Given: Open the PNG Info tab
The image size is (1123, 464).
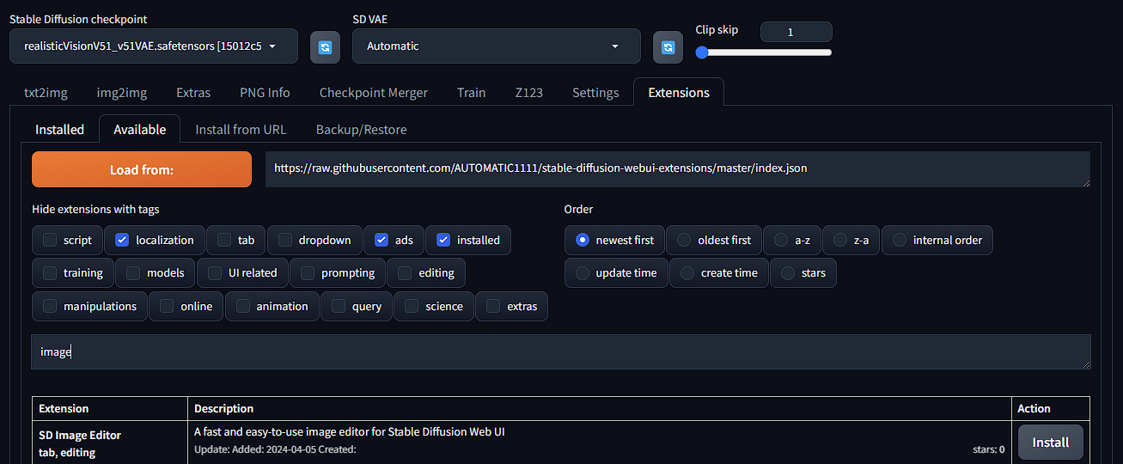Looking at the screenshot, I should click(x=265, y=93).
